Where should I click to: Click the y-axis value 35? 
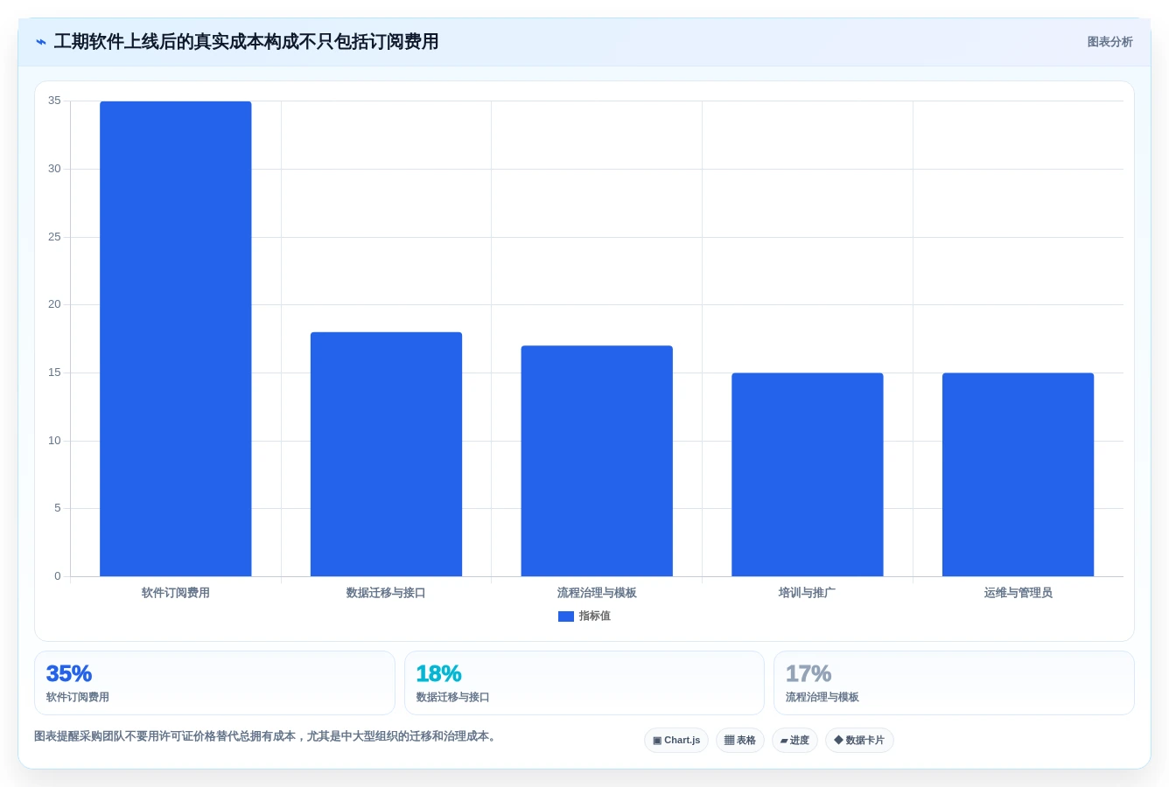click(x=55, y=101)
